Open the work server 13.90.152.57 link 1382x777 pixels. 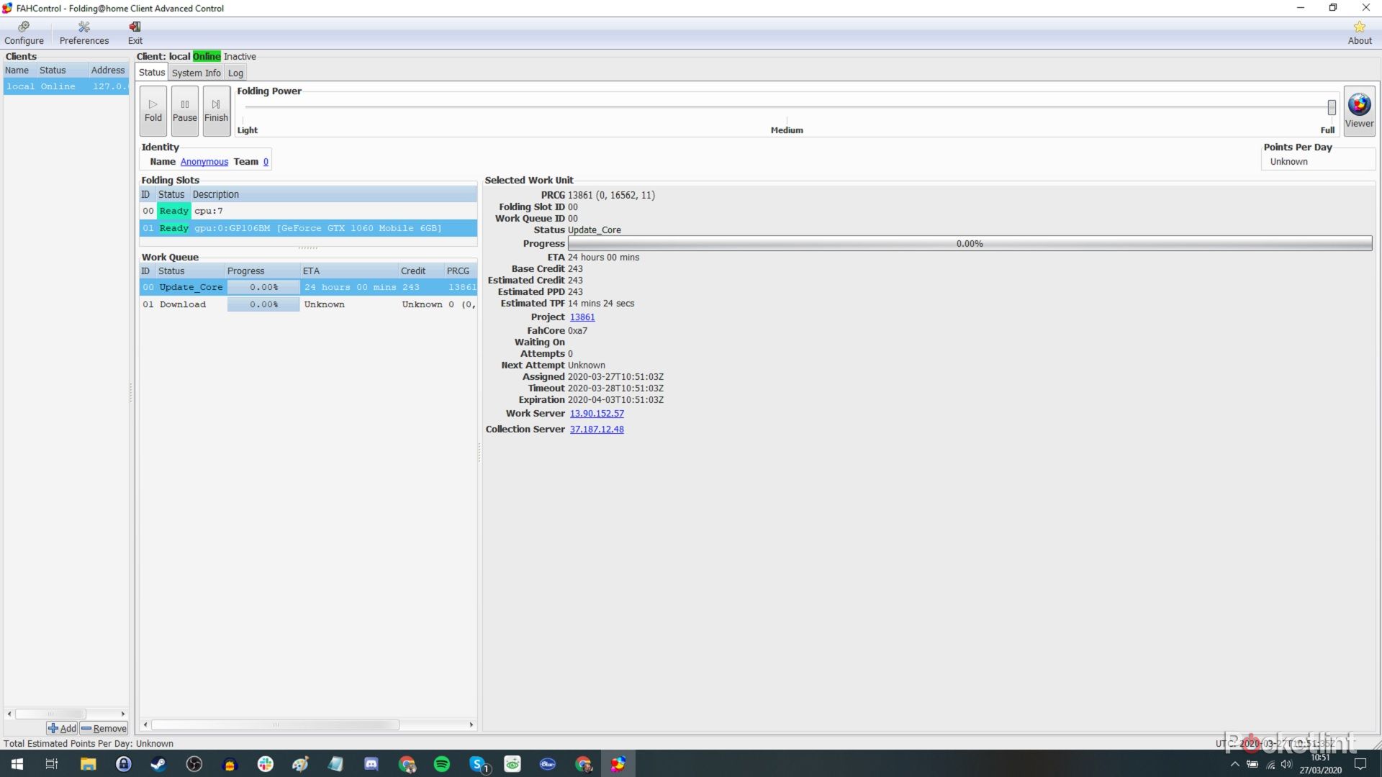(596, 414)
